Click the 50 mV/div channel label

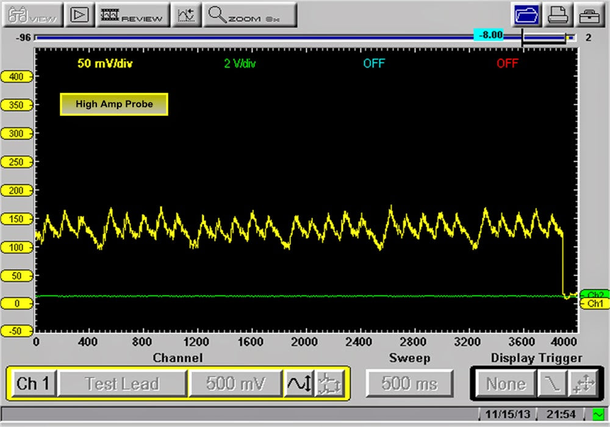coord(105,63)
